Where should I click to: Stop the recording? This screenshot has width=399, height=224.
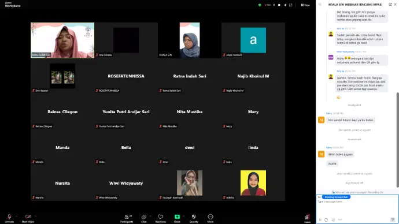tap(279, 5)
